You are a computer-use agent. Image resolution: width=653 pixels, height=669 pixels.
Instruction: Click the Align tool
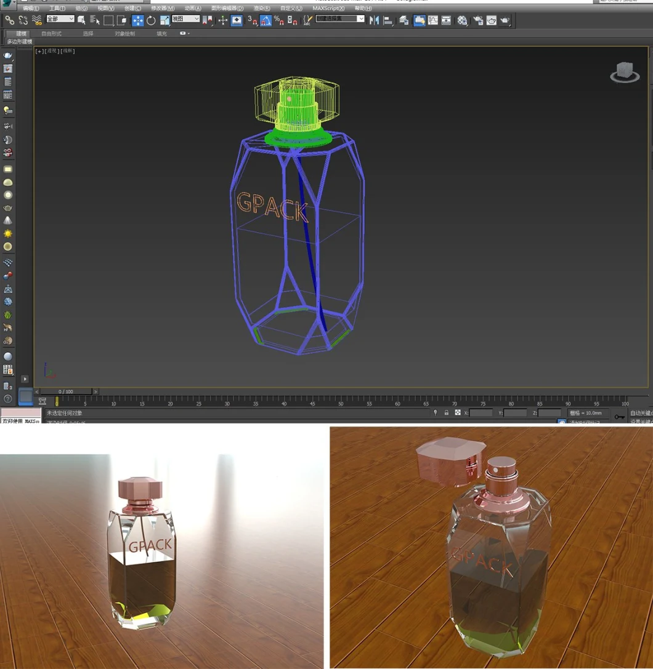coord(387,20)
